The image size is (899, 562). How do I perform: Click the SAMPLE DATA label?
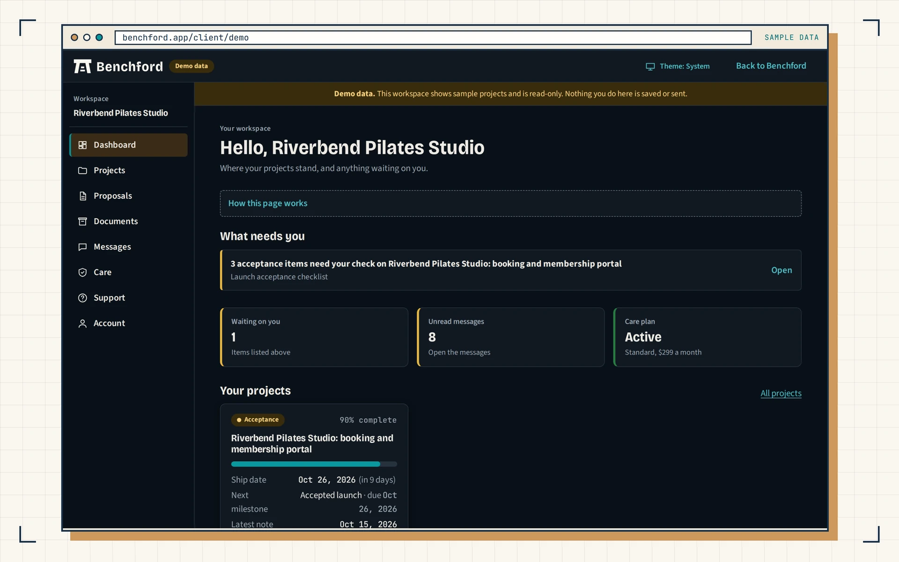tap(791, 37)
